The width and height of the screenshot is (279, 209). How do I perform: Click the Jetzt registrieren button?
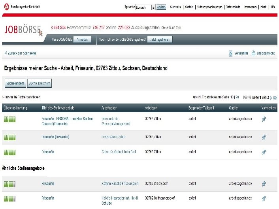[x=160, y=40]
